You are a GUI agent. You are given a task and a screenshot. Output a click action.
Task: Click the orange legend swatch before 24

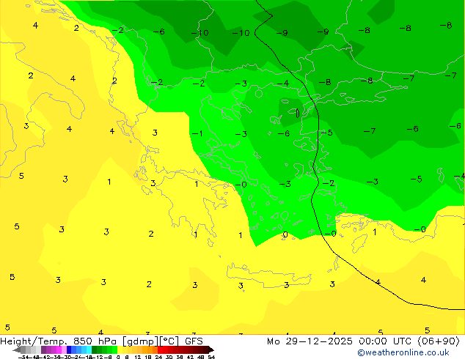pyautogui.click(x=155, y=349)
